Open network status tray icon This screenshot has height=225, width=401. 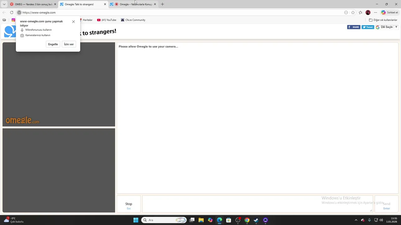(376, 220)
